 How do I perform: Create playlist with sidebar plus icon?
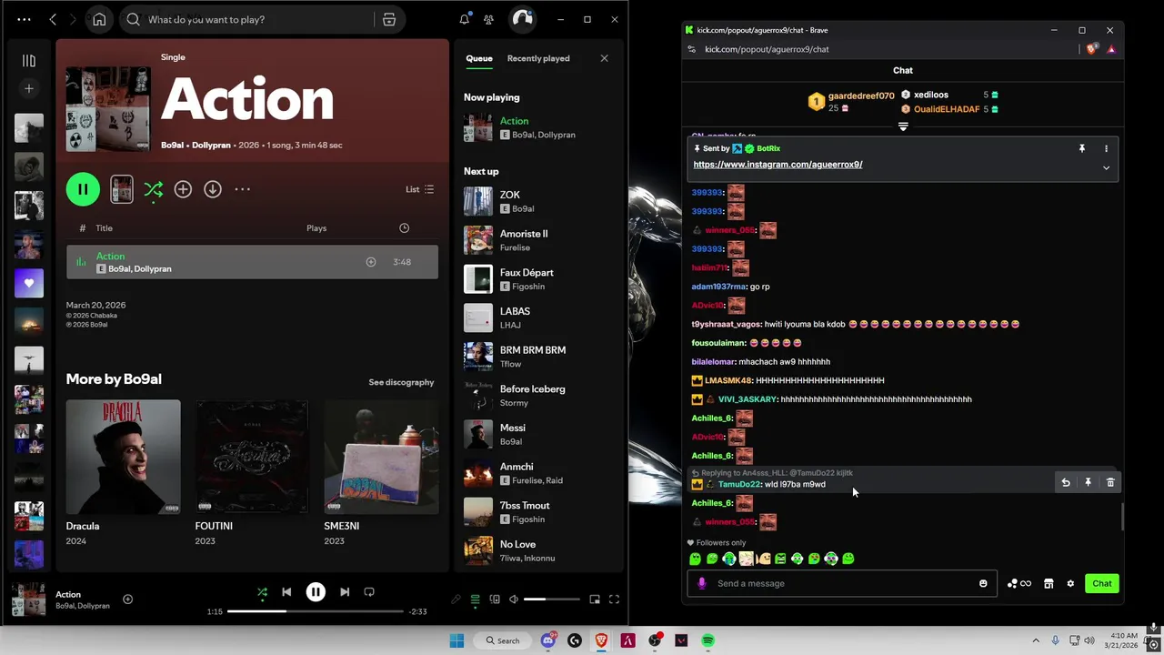29,88
